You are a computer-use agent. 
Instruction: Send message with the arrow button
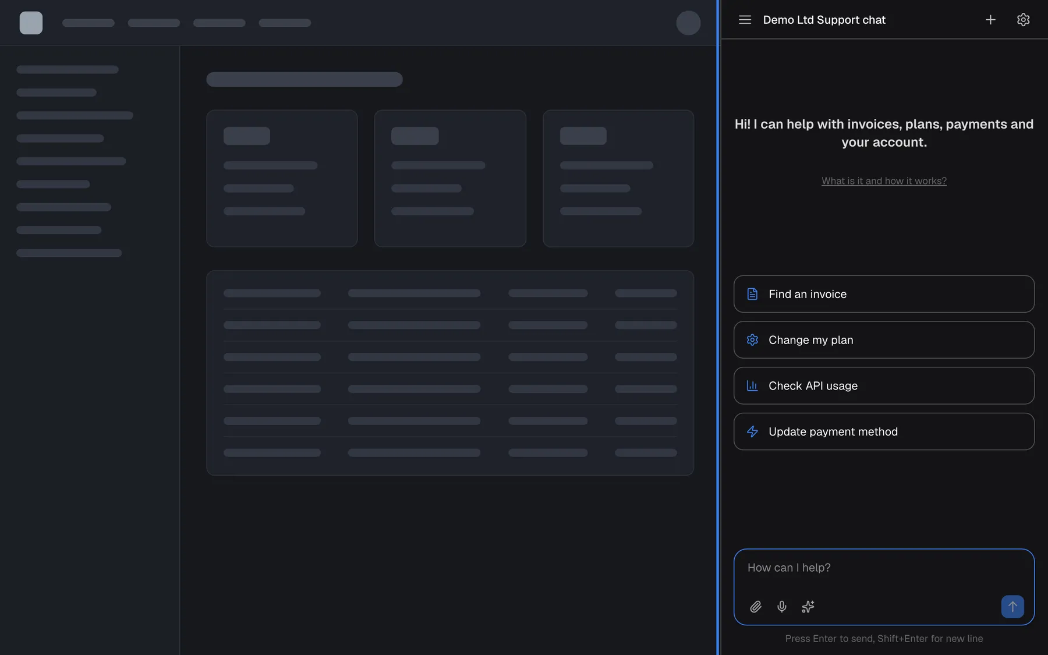[1012, 607]
